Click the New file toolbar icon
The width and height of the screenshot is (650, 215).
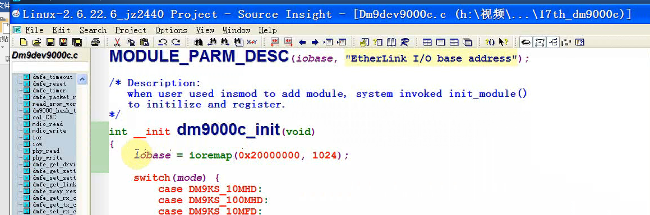click(x=24, y=42)
